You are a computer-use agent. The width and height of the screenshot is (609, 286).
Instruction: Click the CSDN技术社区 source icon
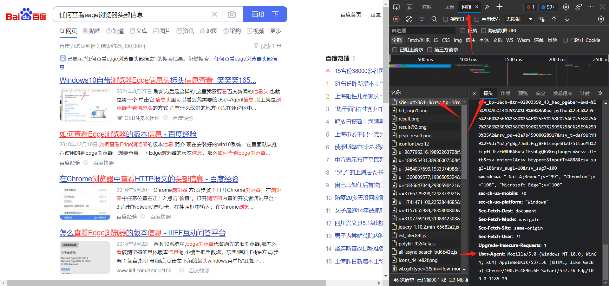(120, 118)
